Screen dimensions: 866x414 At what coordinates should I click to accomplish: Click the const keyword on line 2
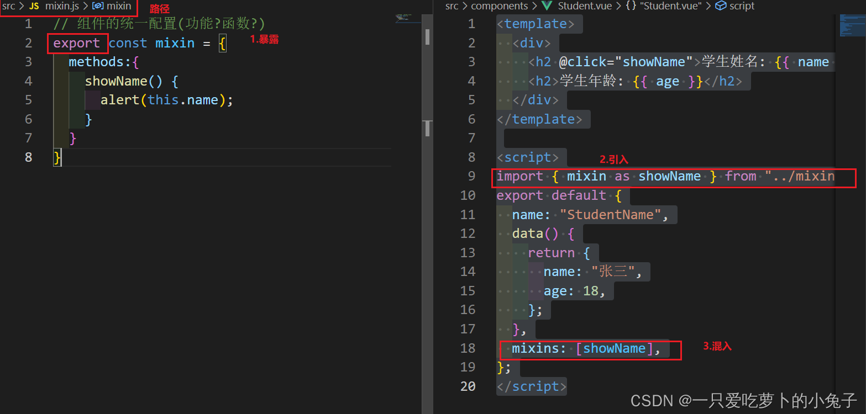click(x=128, y=43)
